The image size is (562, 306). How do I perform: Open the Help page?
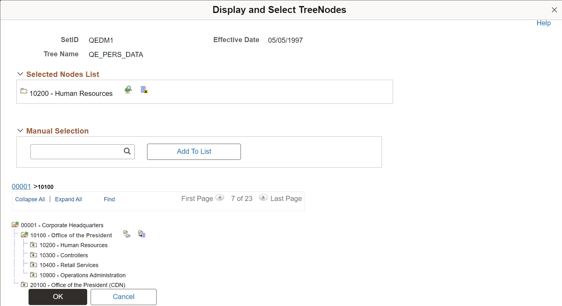pos(544,23)
